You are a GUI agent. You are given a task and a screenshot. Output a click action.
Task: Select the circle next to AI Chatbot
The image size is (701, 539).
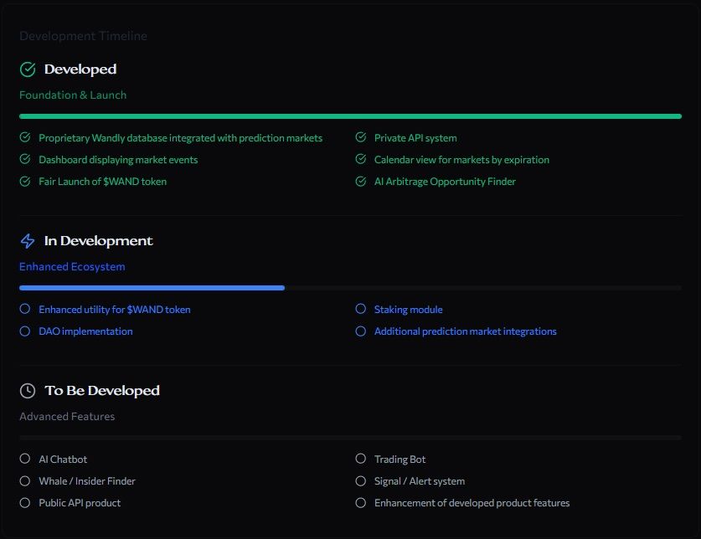(25, 459)
